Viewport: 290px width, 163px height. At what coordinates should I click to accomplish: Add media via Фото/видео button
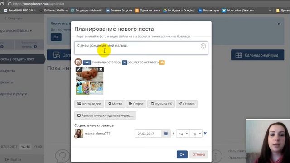tap(89, 104)
